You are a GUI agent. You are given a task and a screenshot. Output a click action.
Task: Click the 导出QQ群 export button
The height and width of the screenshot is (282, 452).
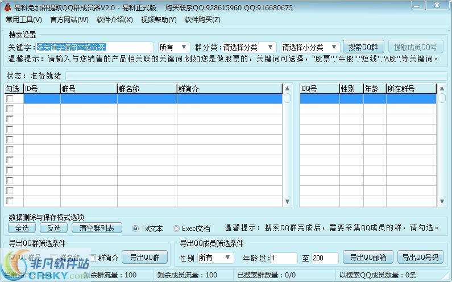pos(145,257)
